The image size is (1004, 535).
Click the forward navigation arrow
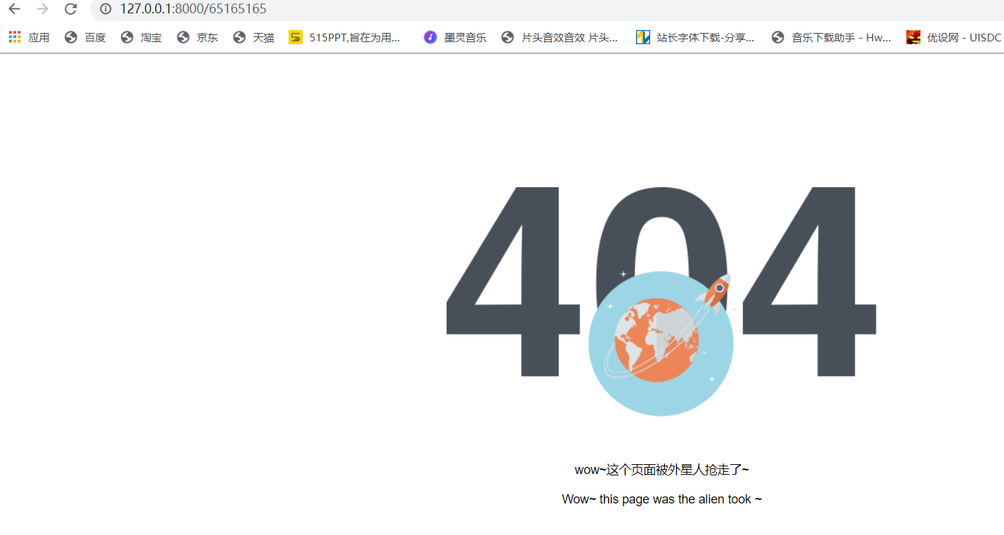tap(42, 9)
